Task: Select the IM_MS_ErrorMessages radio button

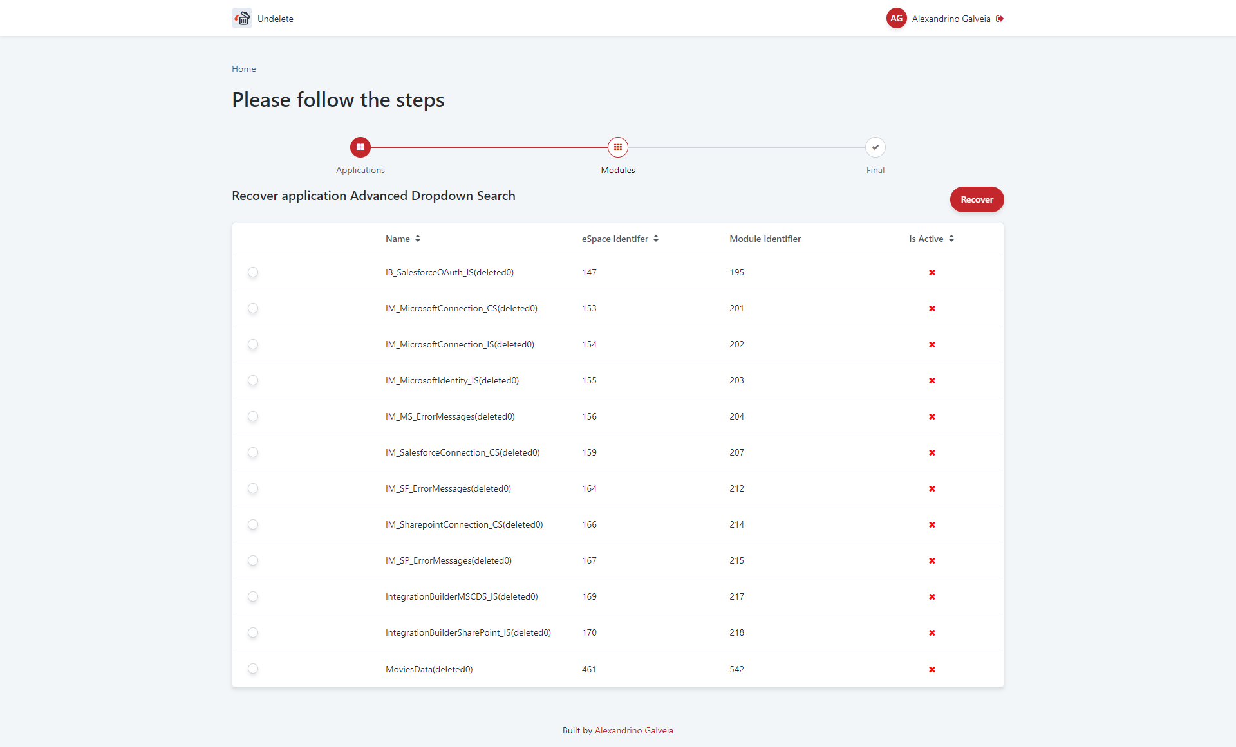Action: click(253, 416)
